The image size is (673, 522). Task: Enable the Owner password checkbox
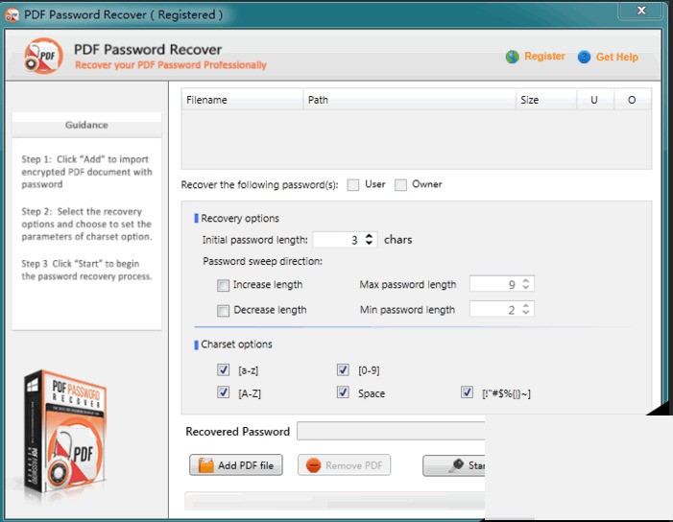coord(400,185)
